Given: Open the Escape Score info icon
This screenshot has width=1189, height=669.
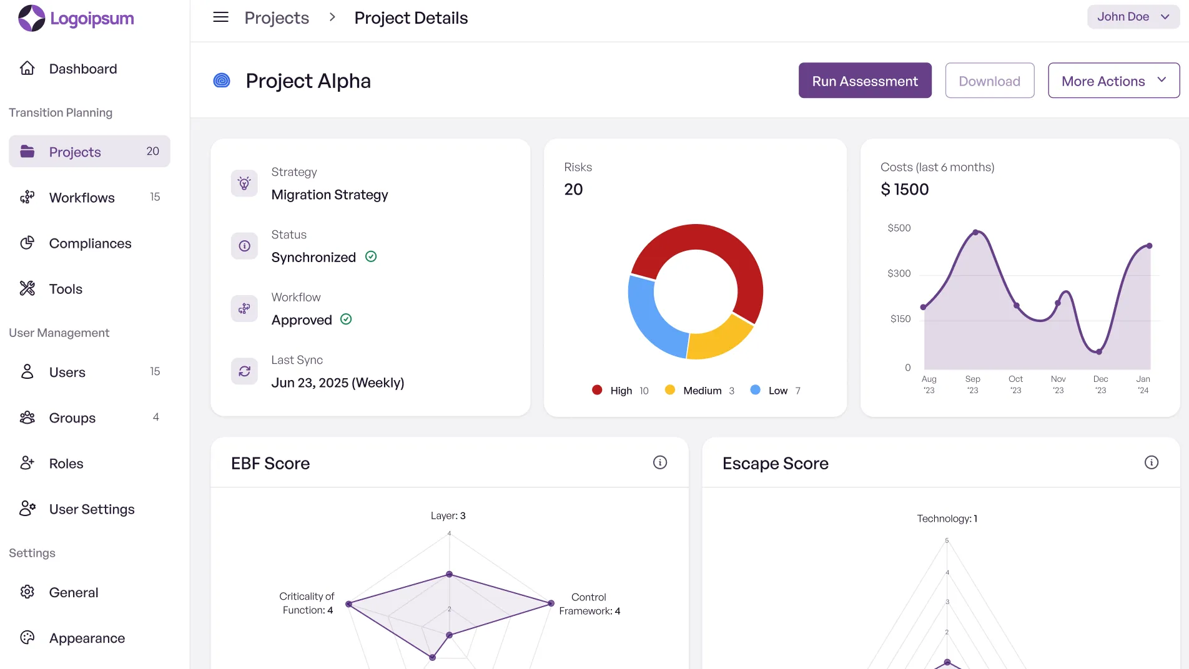Looking at the screenshot, I should 1152,462.
